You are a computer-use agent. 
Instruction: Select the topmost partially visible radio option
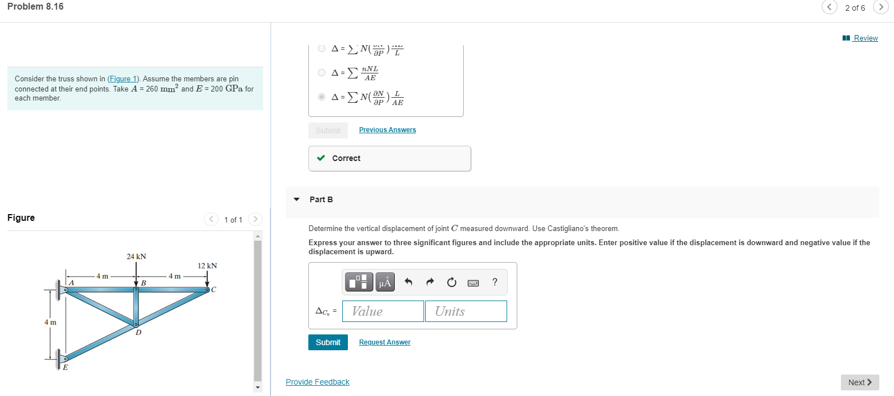[x=321, y=49]
